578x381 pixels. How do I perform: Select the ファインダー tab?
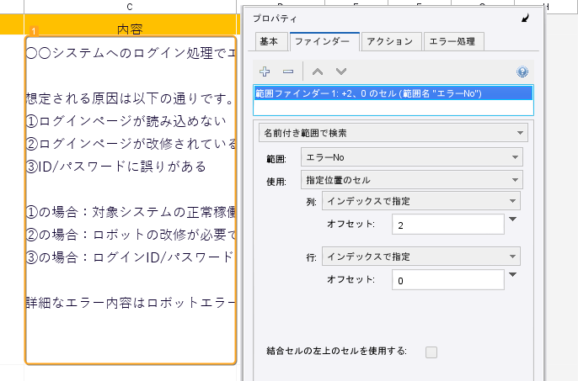click(x=323, y=41)
